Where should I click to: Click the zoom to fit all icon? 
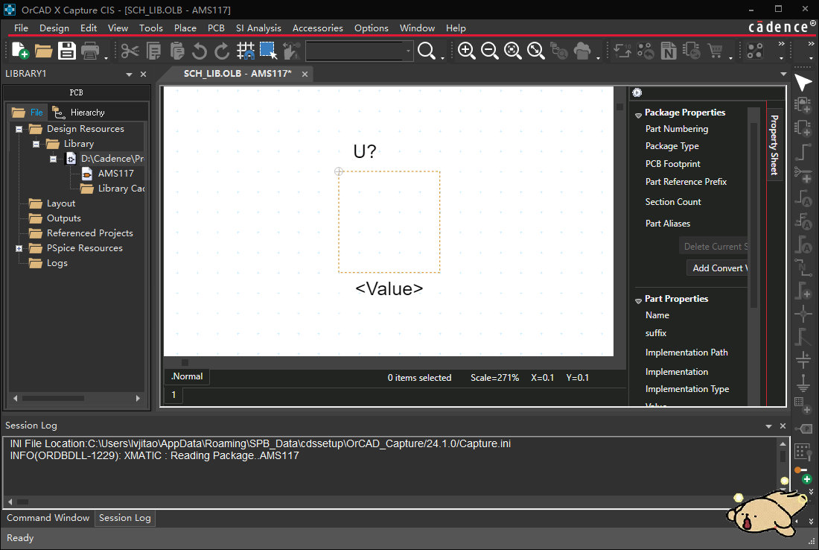(x=535, y=51)
